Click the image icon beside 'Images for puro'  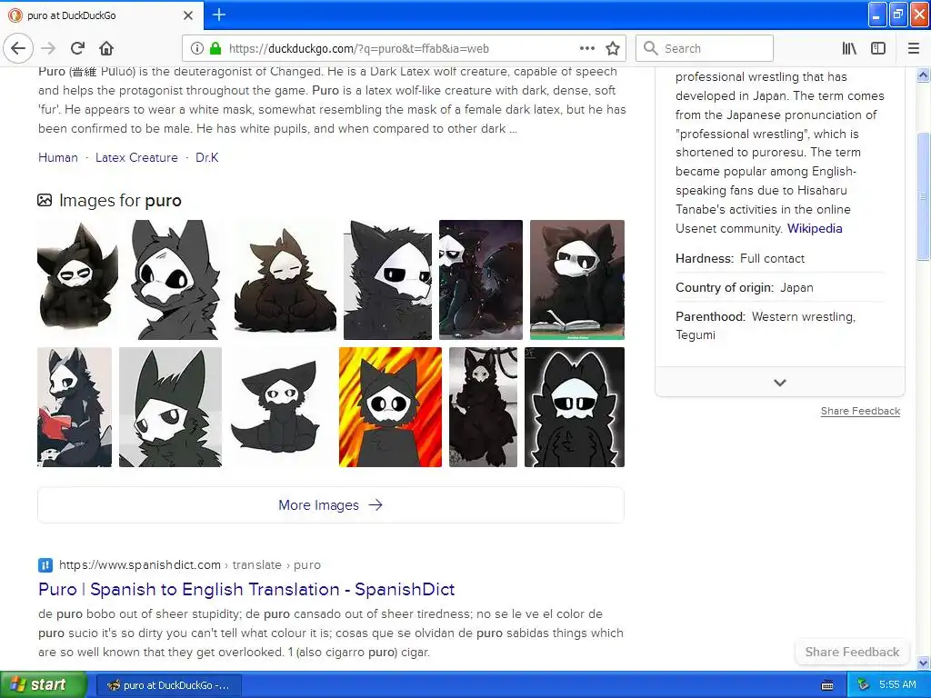(45, 200)
